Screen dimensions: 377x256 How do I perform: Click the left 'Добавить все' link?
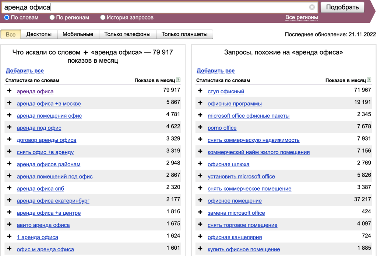pyautogui.click(x=25, y=70)
